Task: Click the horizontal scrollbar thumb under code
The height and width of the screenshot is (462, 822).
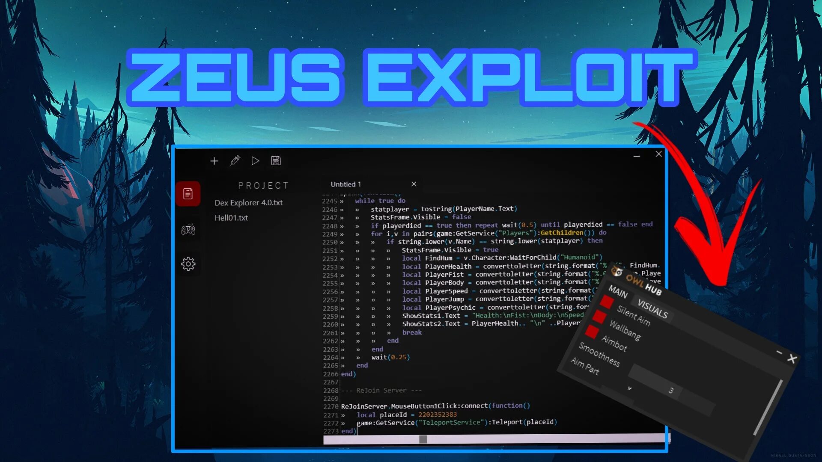Action: click(x=423, y=439)
